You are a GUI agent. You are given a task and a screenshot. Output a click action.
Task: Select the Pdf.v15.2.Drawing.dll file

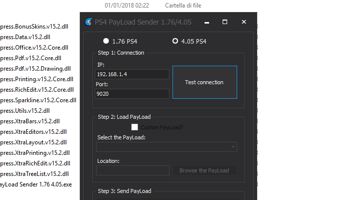click(x=36, y=69)
